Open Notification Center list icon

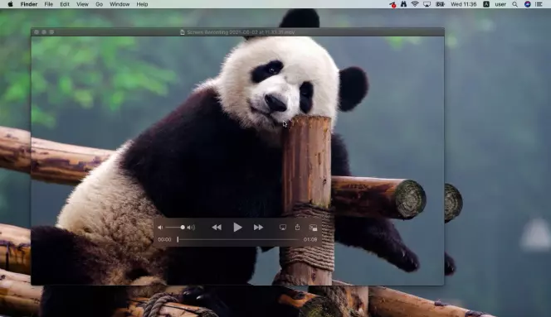point(539,4)
